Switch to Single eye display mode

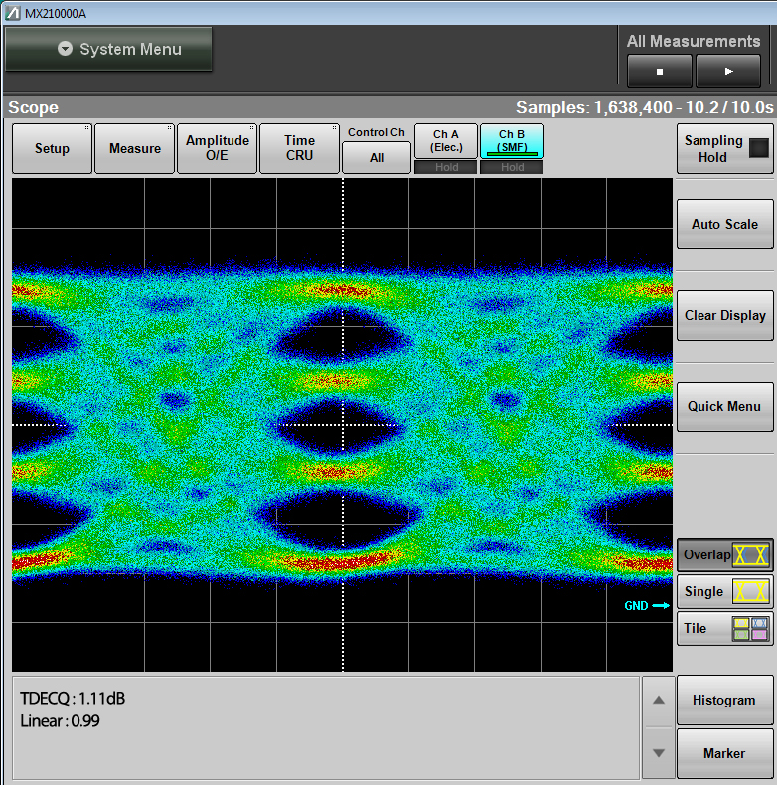pos(724,592)
